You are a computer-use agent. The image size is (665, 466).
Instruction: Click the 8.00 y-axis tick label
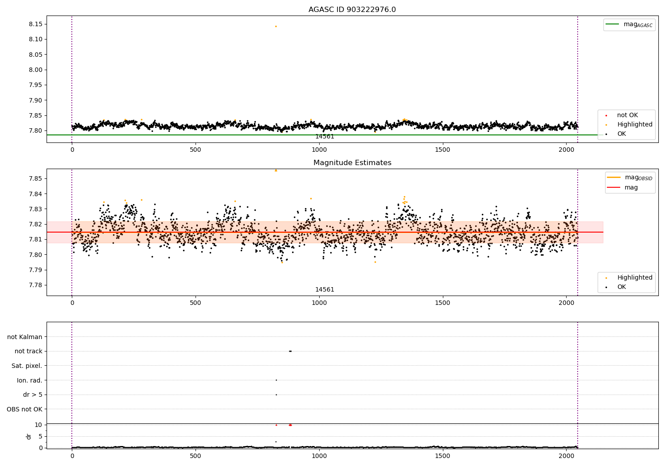click(x=35, y=70)
